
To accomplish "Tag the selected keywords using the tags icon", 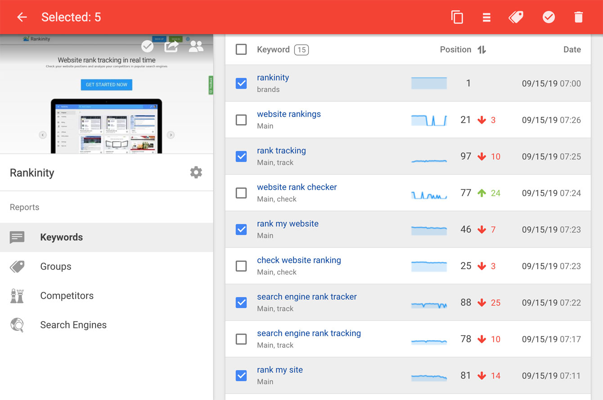I will [516, 17].
